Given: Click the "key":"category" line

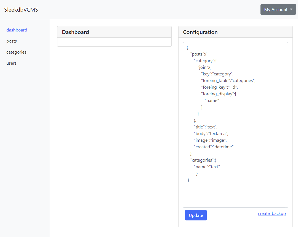Looking at the screenshot, I should tap(217, 74).
